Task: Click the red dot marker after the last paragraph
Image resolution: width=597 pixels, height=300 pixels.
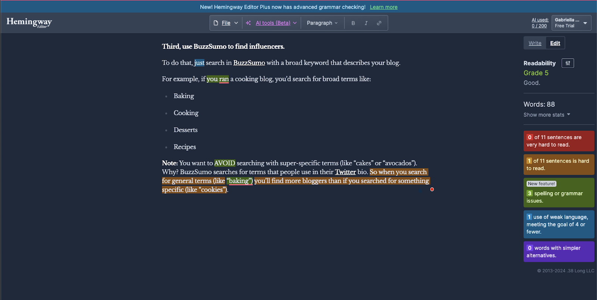Action: [x=432, y=189]
